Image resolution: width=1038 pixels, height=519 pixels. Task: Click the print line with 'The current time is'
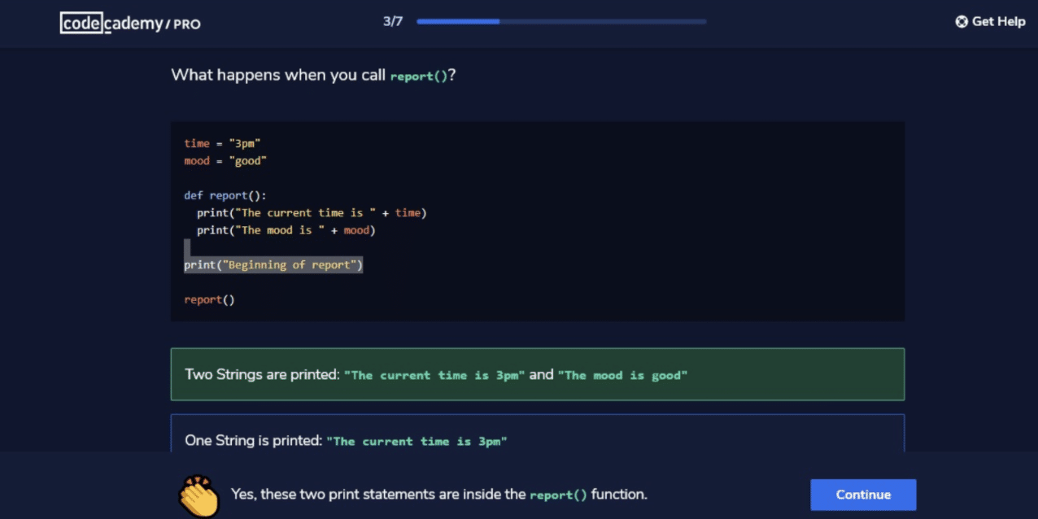point(312,213)
